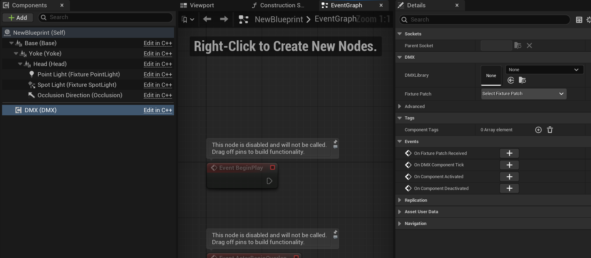This screenshot has width=591, height=258.
Task: Open the graph bookmarks dropdown
Action: (x=188, y=19)
